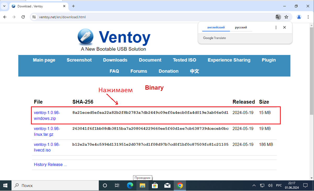Open the notification center icon
This screenshot has width=314, height=191.
(305, 186)
